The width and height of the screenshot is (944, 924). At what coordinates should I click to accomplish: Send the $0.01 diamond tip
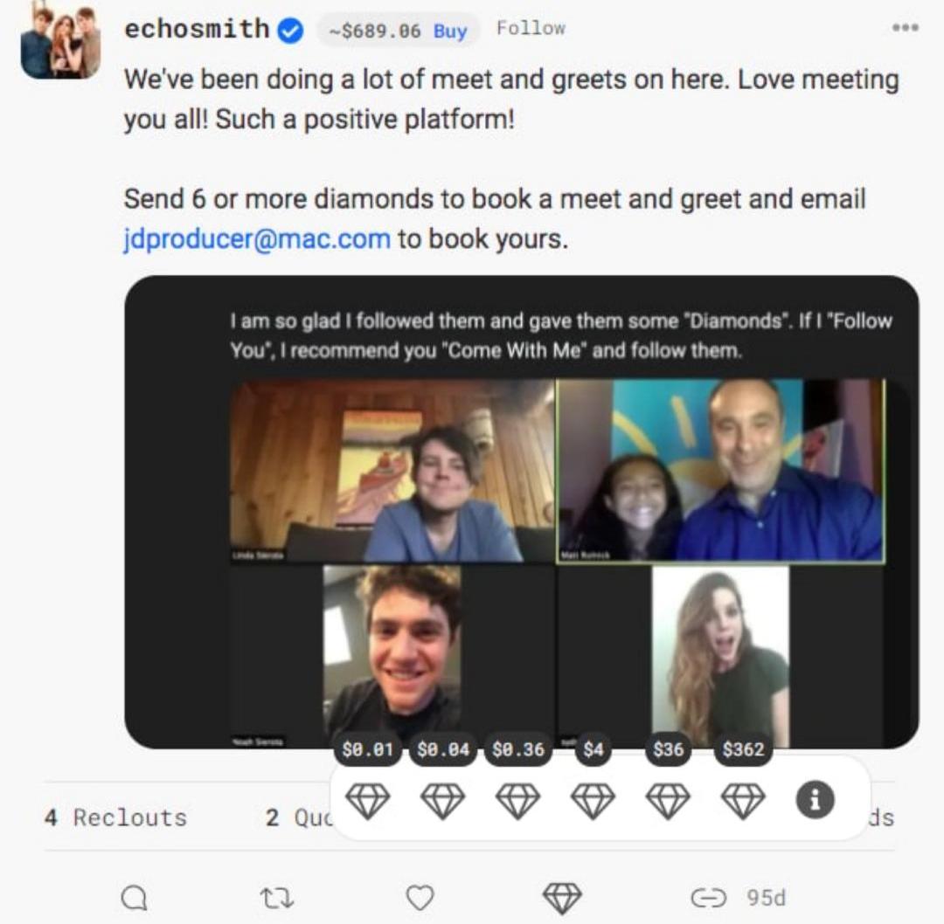pos(367,800)
